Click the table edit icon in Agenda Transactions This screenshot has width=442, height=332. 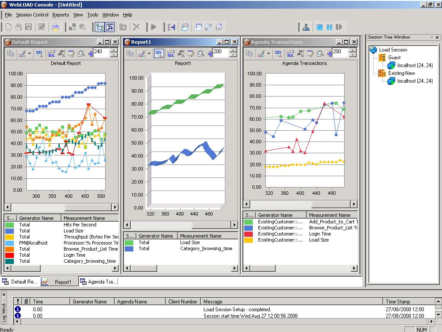click(310, 53)
